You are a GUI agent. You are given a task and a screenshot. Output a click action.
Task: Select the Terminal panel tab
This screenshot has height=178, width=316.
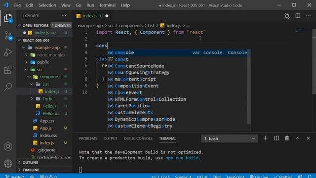[167, 138]
